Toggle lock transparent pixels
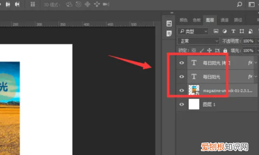Image resolution: width=259 pixels, height=155 pixels. pos(194,50)
